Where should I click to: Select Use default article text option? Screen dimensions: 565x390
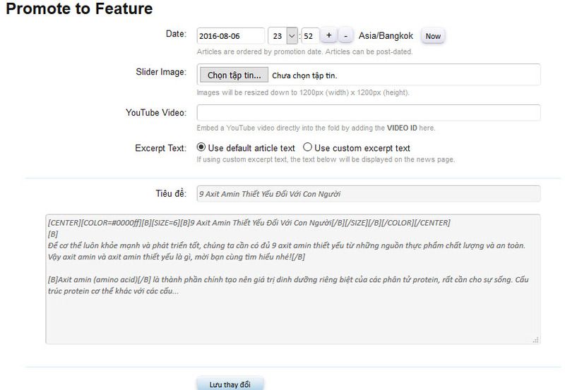[201, 148]
